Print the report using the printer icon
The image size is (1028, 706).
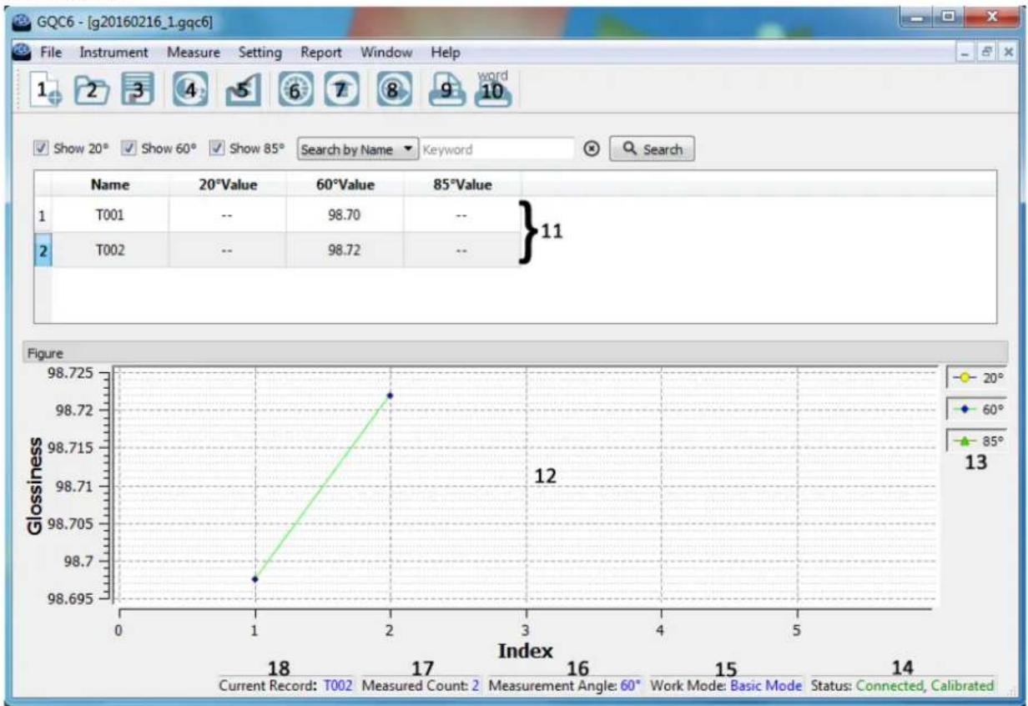tap(446, 90)
